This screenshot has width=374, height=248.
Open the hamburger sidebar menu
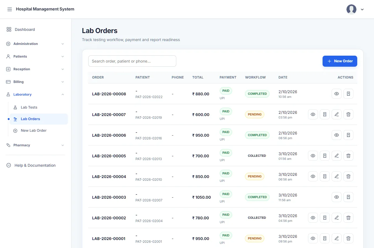[x=10, y=9]
